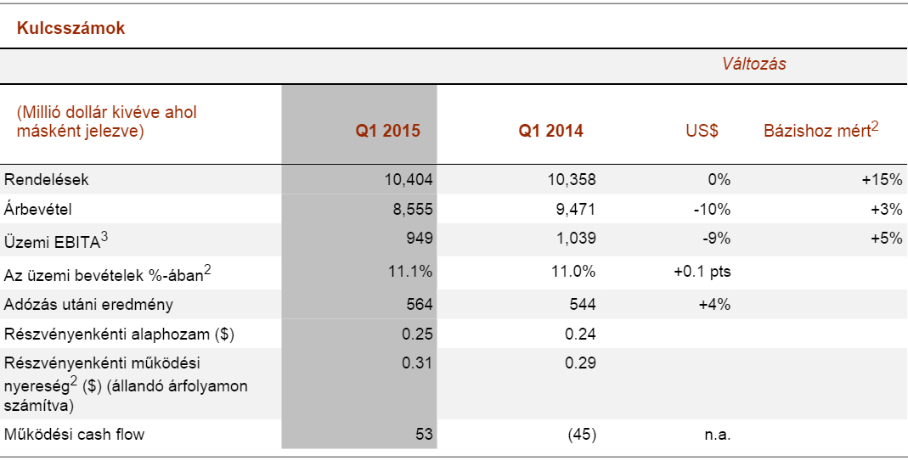Click the Kulcsszámok table title
908x461 pixels.
(70, 29)
